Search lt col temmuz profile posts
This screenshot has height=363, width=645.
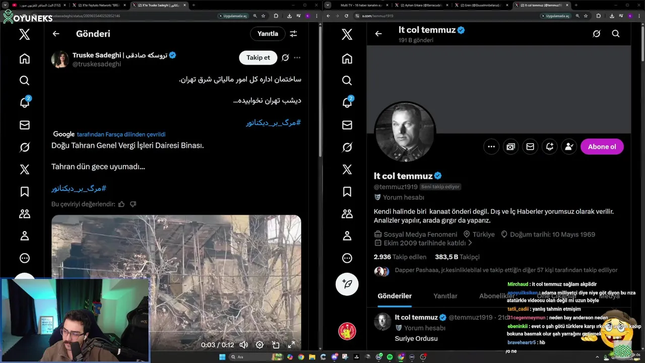[x=616, y=34]
